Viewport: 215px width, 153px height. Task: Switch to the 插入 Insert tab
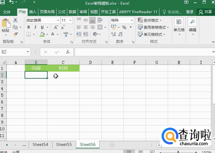click(33, 12)
